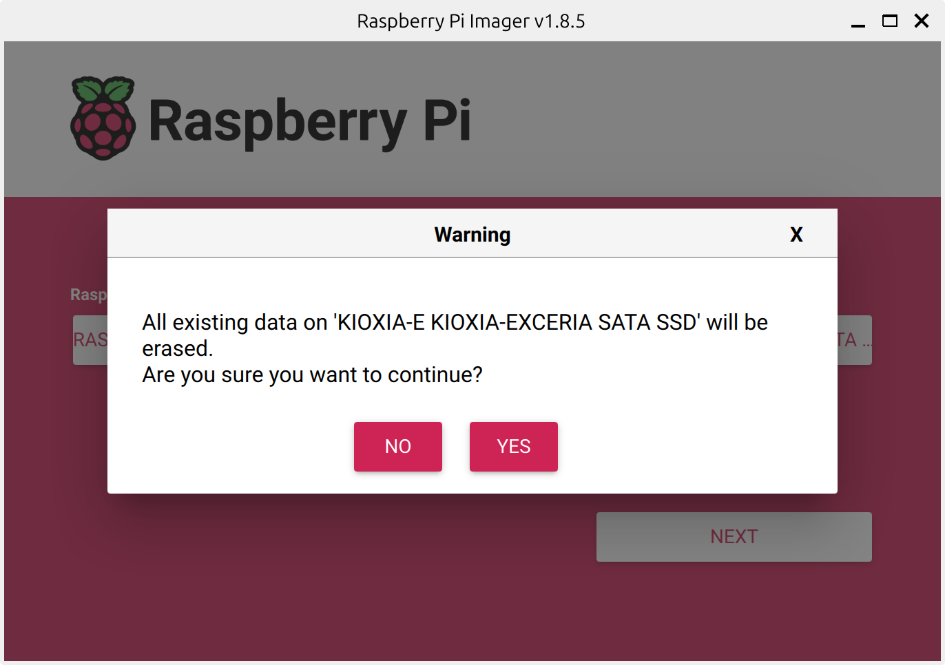This screenshot has width=945, height=665.
Task: Click the window title Raspberry Pi Imager v1.8.5
Action: coord(470,21)
